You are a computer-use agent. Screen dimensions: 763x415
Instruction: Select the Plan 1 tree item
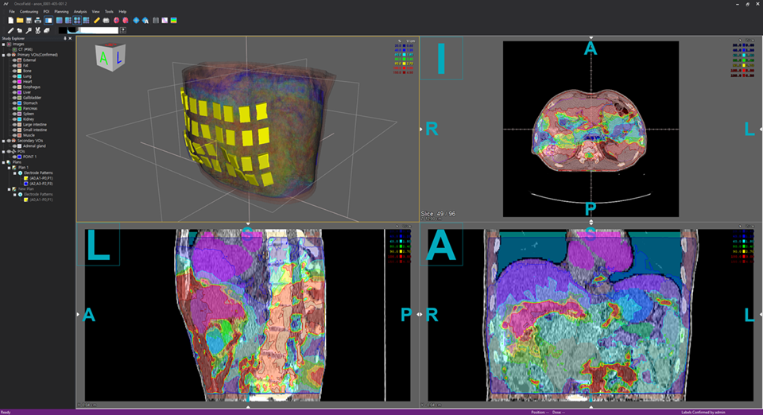click(23, 168)
